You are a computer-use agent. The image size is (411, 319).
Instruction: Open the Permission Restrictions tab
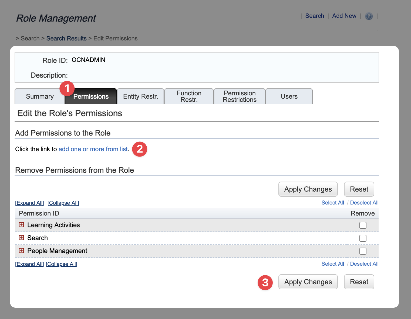click(240, 96)
